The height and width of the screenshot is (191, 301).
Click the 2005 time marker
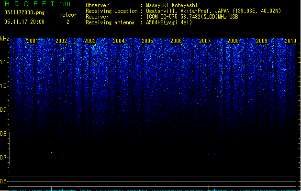pyautogui.click(x=147, y=41)
